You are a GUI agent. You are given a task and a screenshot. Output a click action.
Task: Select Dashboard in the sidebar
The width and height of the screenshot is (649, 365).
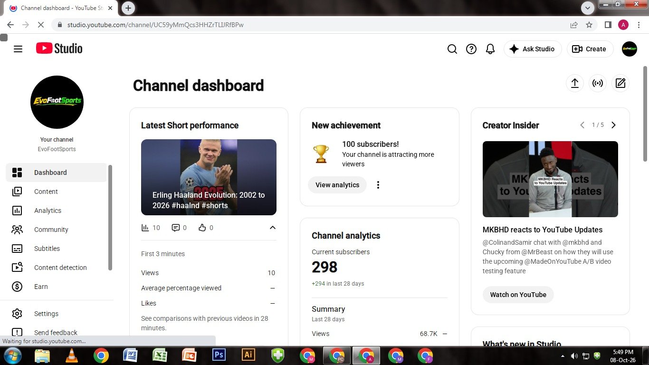pos(56,173)
